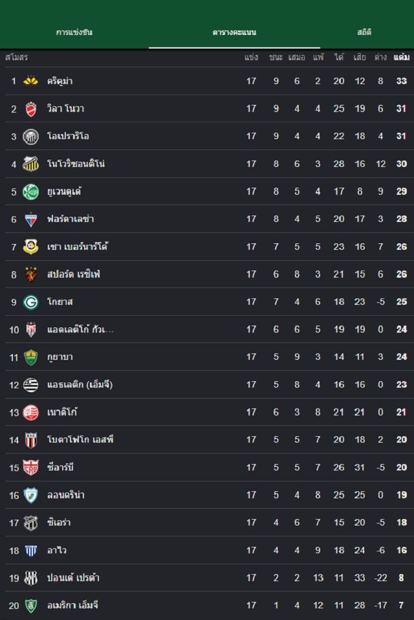
Task: Click the คริคูม่า yellow club crest
Action: tap(30, 81)
